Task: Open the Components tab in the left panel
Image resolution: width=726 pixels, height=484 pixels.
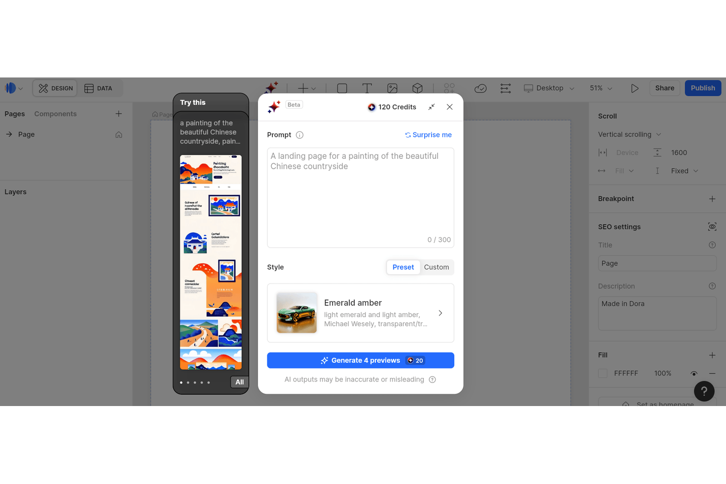Action: (55, 113)
